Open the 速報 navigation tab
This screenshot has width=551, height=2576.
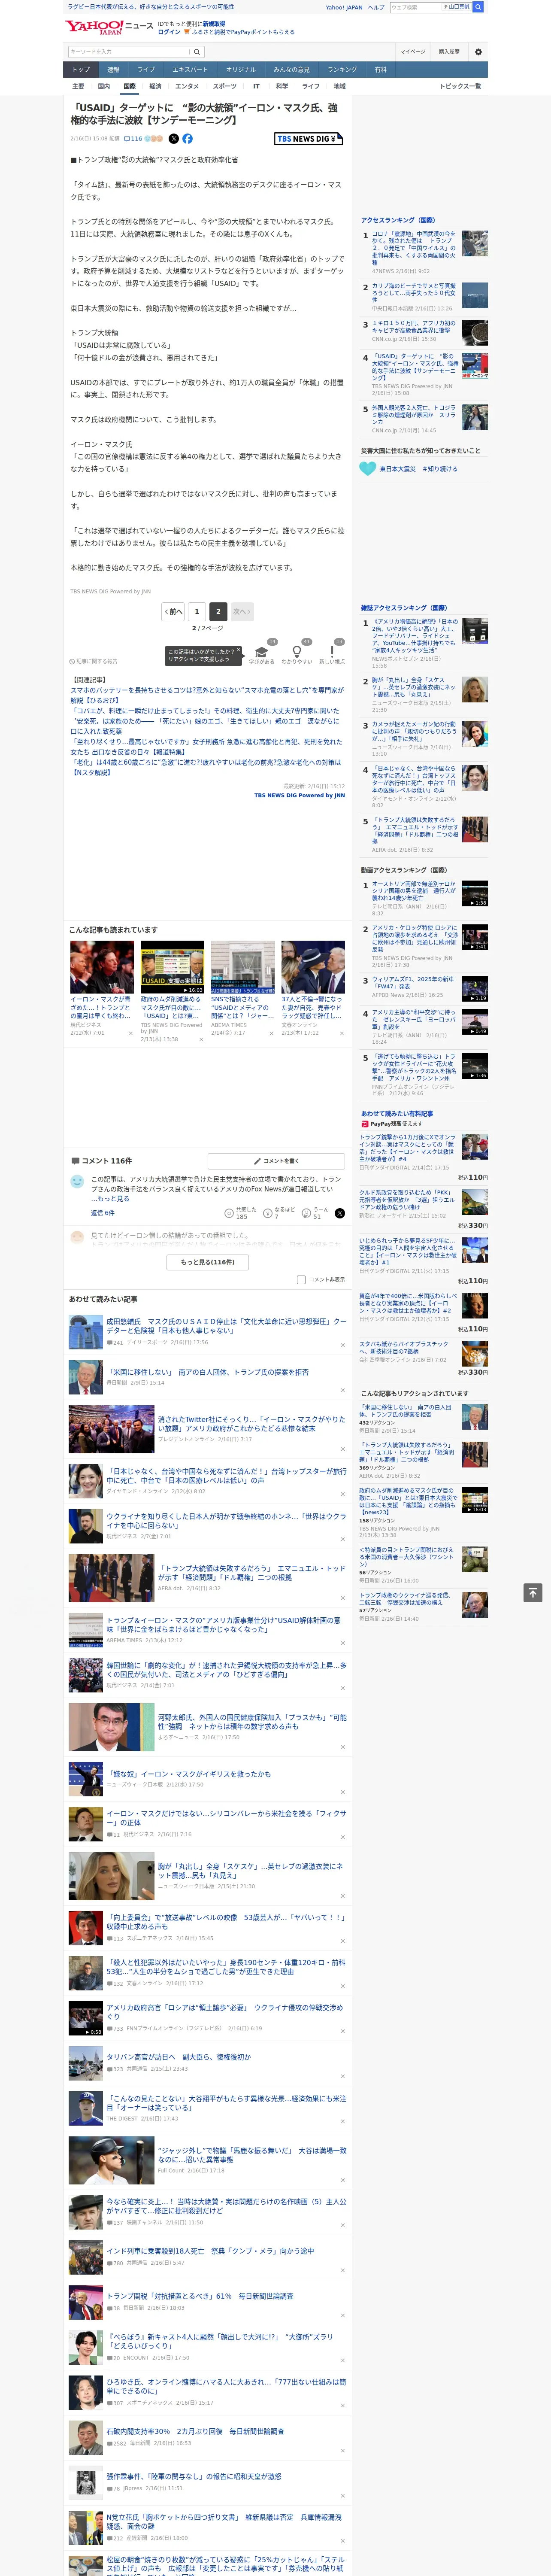(x=113, y=69)
